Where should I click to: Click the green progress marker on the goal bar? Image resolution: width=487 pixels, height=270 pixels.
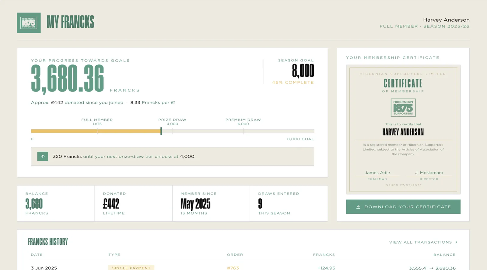click(161, 131)
